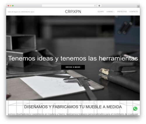The height and width of the screenshot is (124, 146).
Task: Expand the A MANO dropdown menu
Action: [110, 12]
